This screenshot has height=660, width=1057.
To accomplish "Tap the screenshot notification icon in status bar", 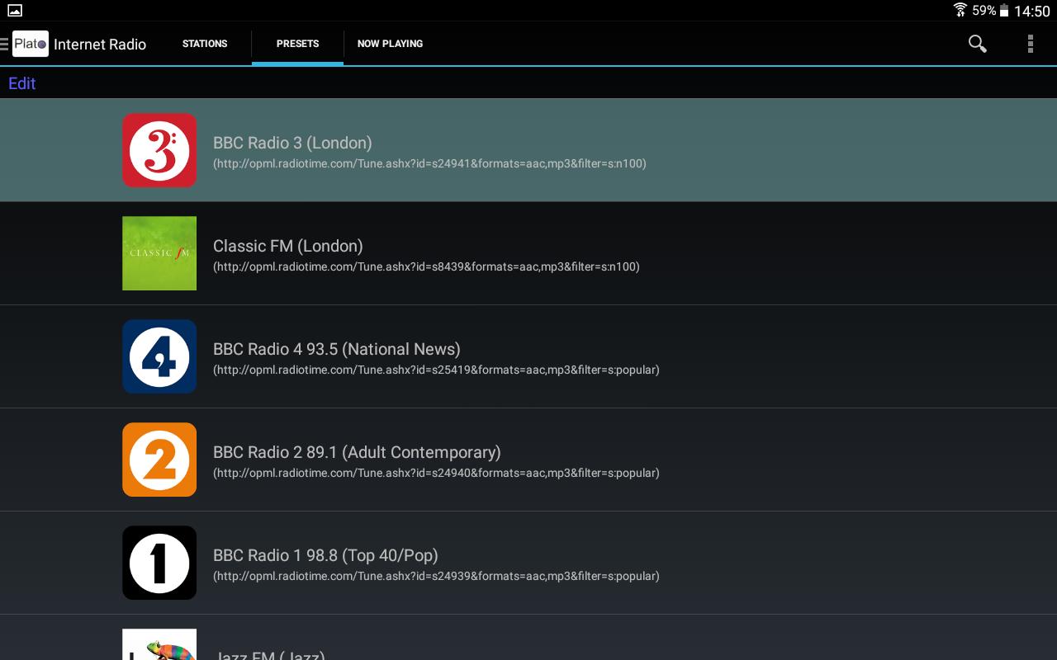I will (x=15, y=11).
